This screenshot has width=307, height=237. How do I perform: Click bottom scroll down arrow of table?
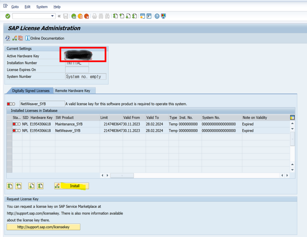pyautogui.click(x=292, y=170)
